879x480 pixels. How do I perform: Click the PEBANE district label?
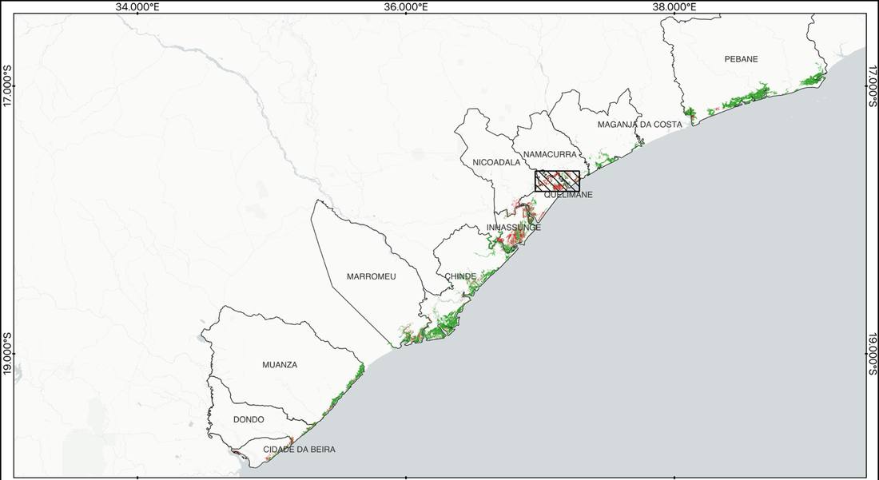tap(741, 59)
